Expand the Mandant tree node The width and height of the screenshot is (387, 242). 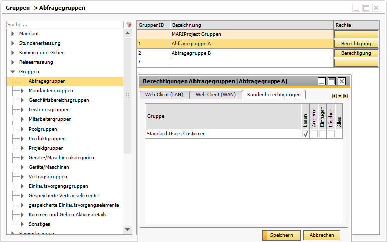pos(13,34)
